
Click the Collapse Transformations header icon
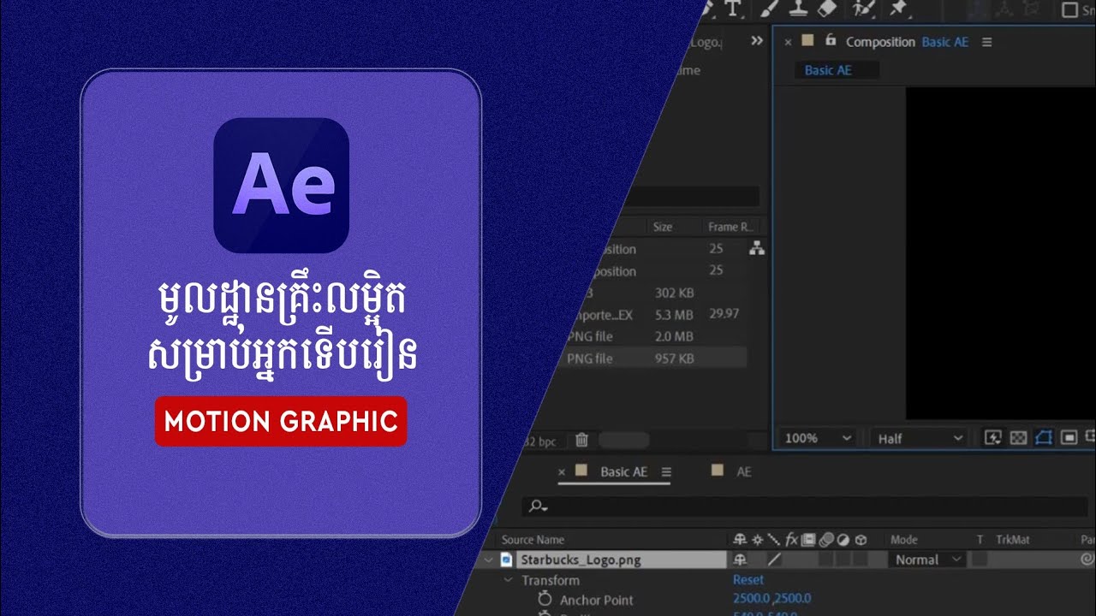(757, 540)
